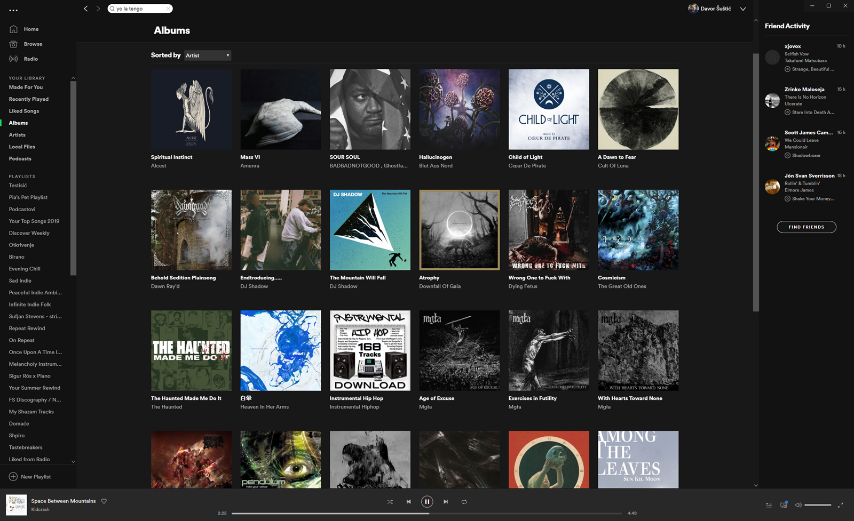Open the three-dot app menu
Viewport: 854px width, 521px height.
pyautogui.click(x=13, y=10)
